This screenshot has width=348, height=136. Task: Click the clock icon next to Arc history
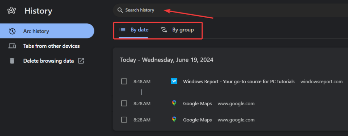12,31
